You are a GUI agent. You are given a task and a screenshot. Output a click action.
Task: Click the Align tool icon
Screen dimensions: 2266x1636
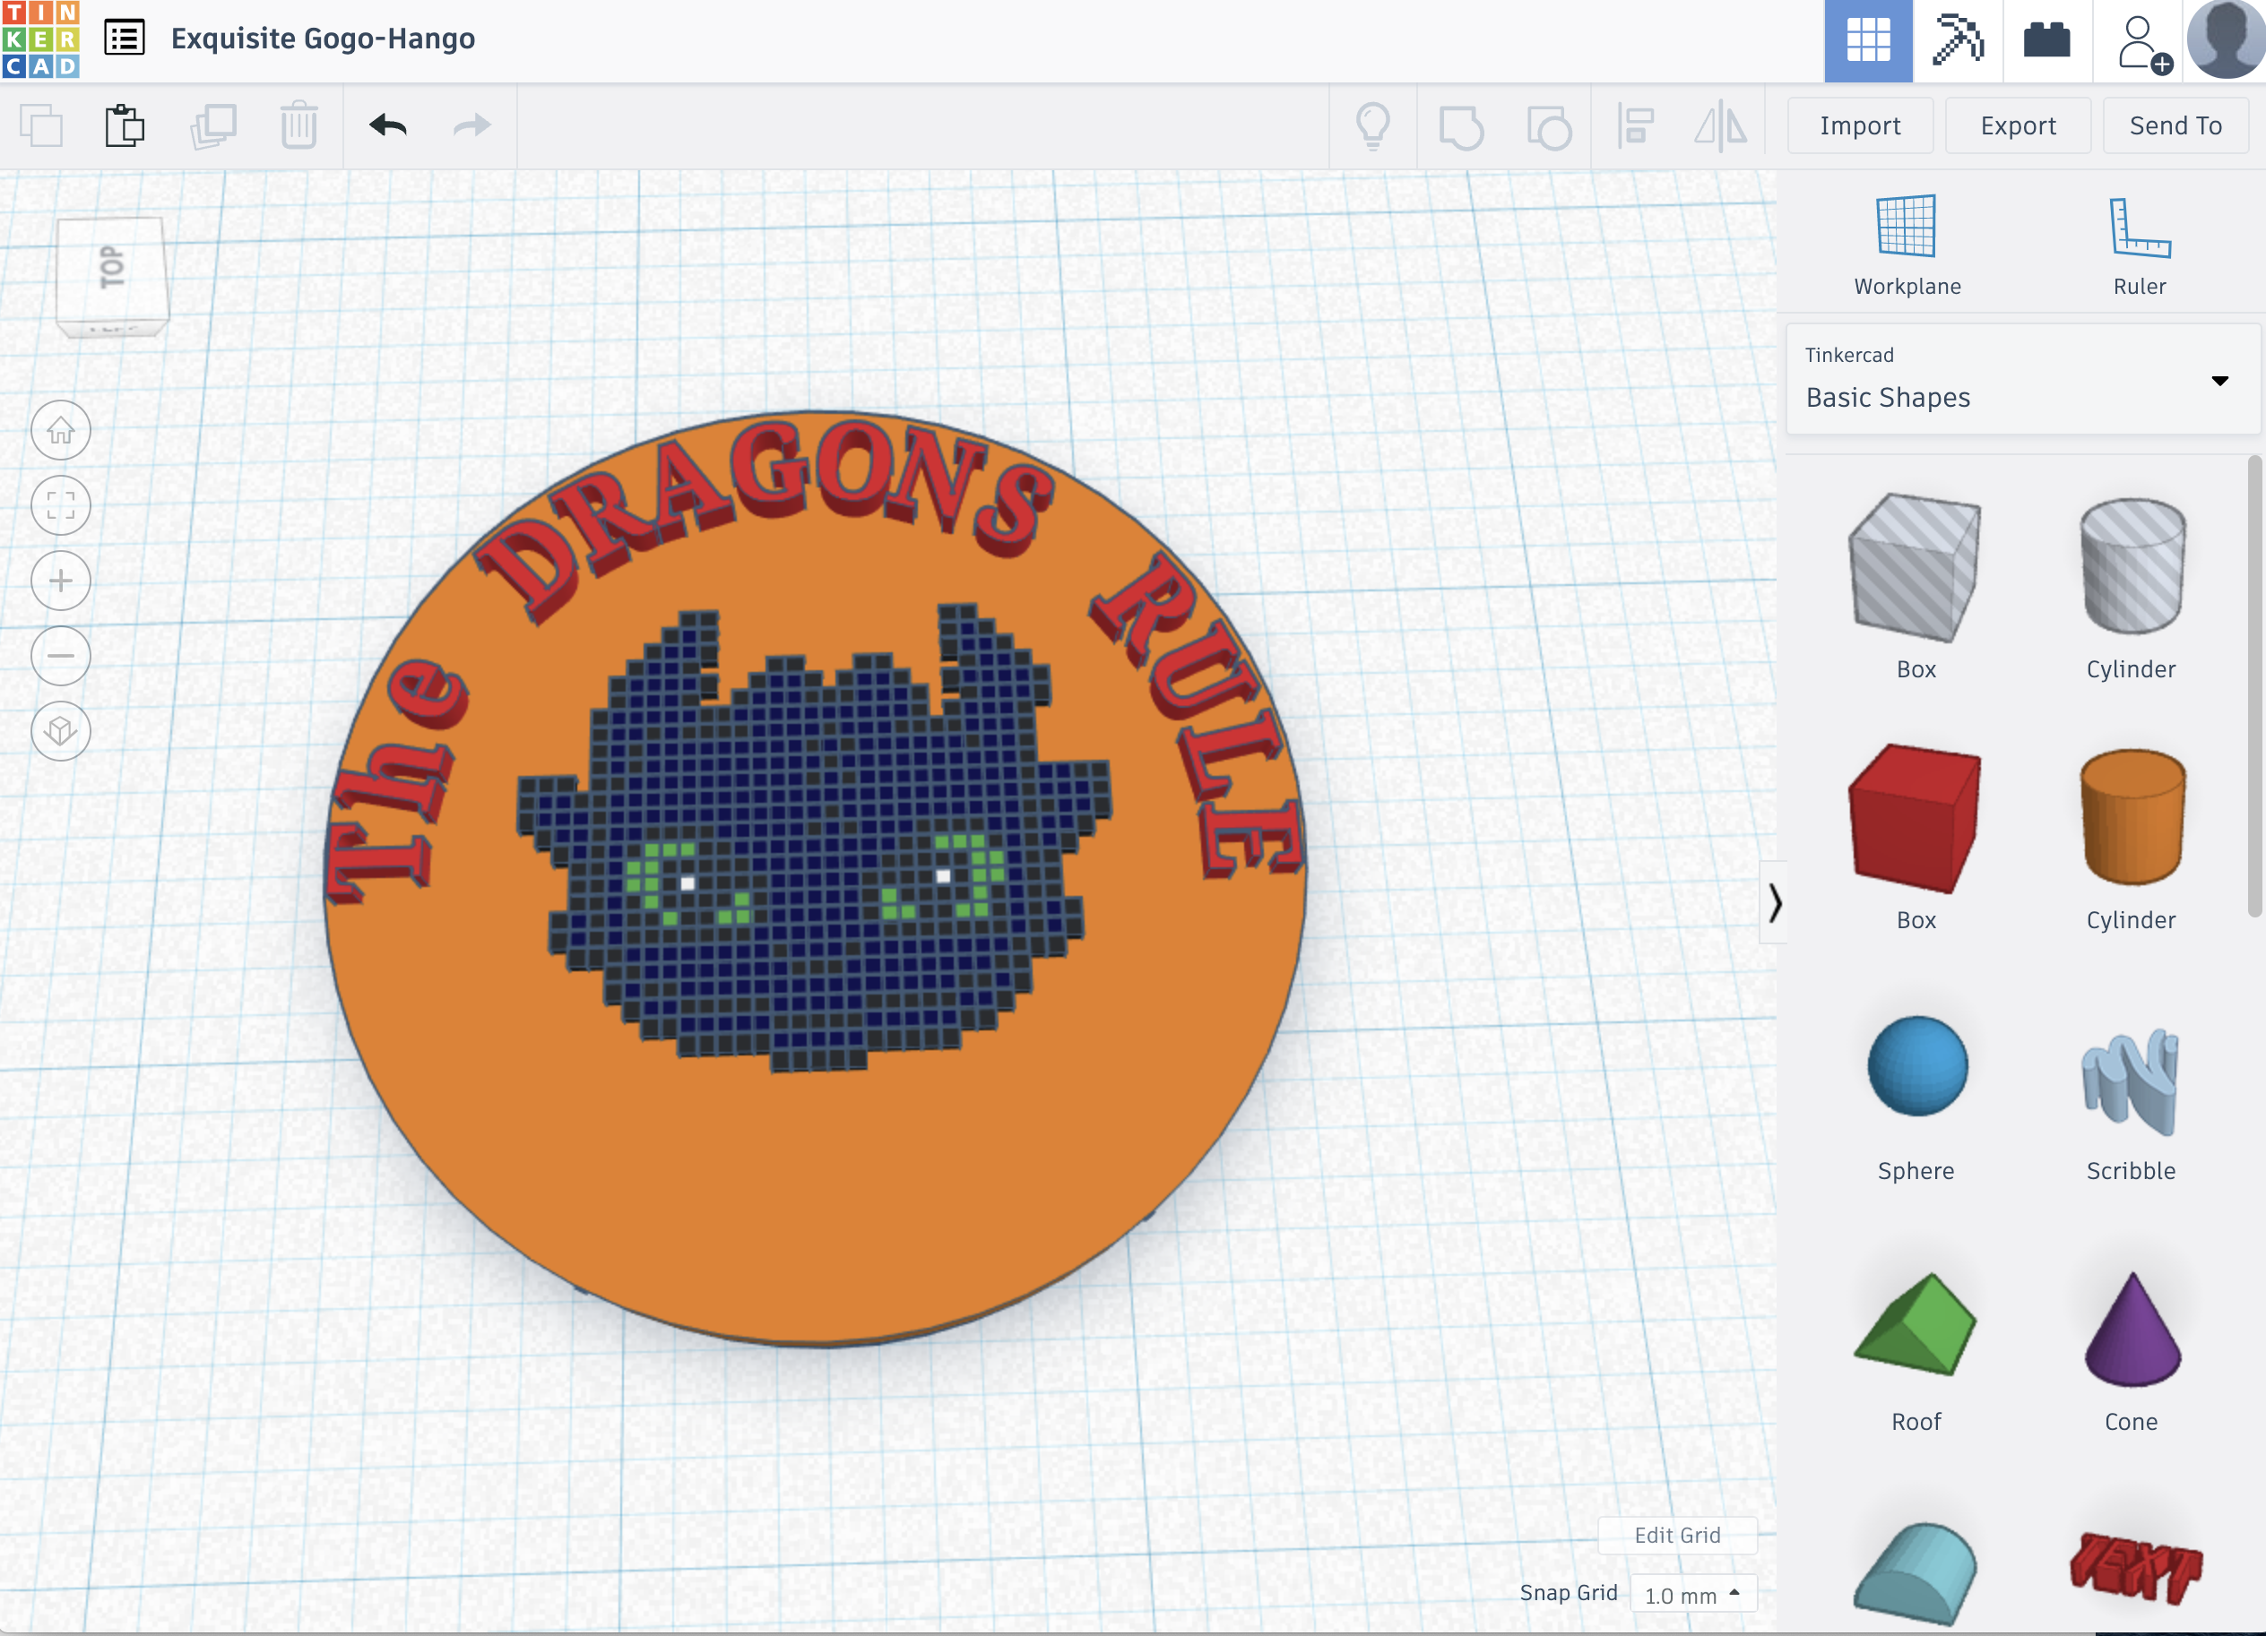(1636, 127)
